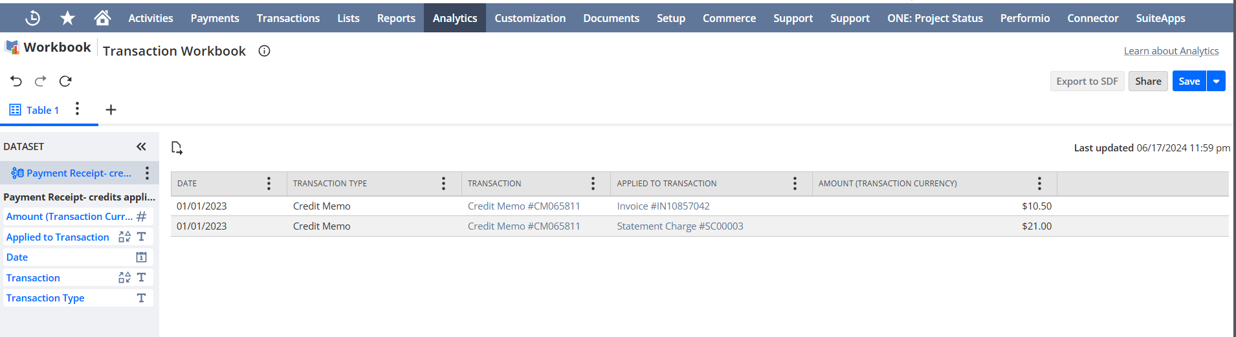The width and height of the screenshot is (1236, 337).
Task: Open Invoice #IN10857042 link
Action: pyautogui.click(x=663, y=206)
